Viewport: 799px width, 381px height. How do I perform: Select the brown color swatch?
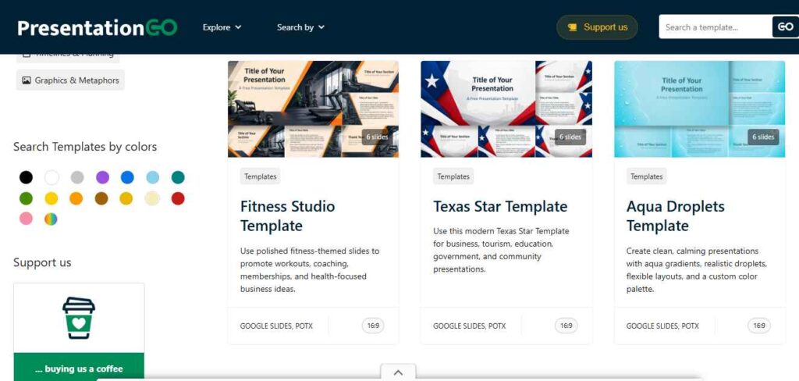tap(101, 198)
